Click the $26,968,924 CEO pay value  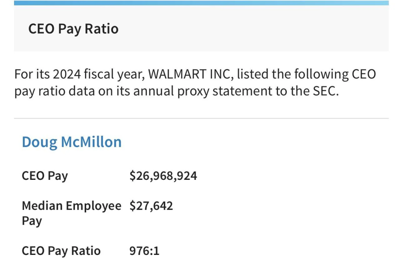163,176
